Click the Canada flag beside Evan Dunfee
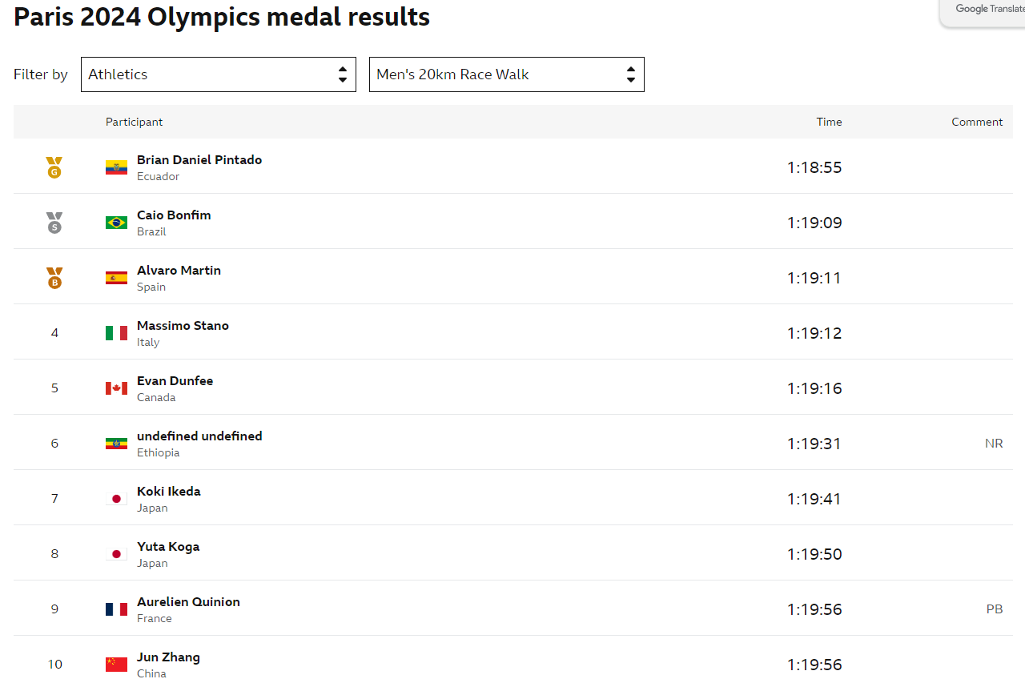The width and height of the screenshot is (1025, 687). tap(115, 388)
